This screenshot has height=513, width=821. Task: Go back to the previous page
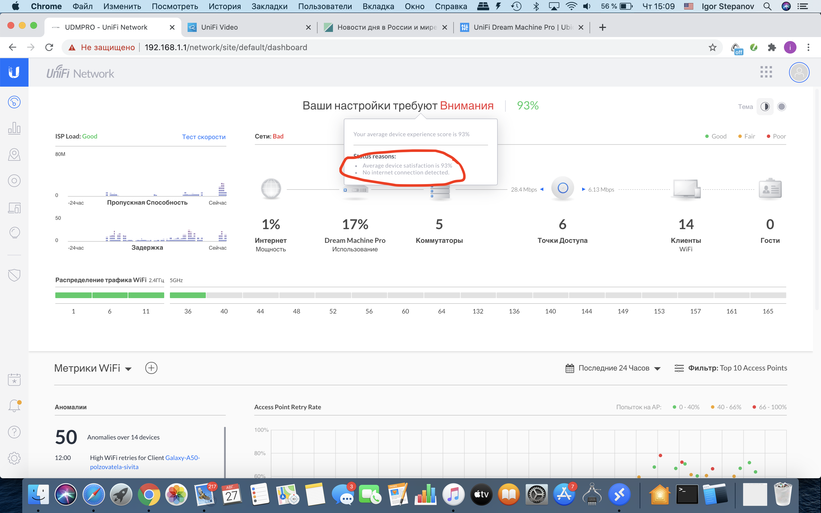pyautogui.click(x=13, y=48)
